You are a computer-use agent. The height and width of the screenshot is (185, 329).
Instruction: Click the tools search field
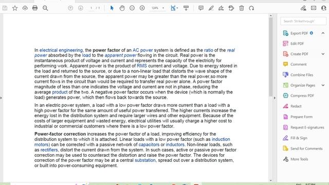tap(303, 21)
